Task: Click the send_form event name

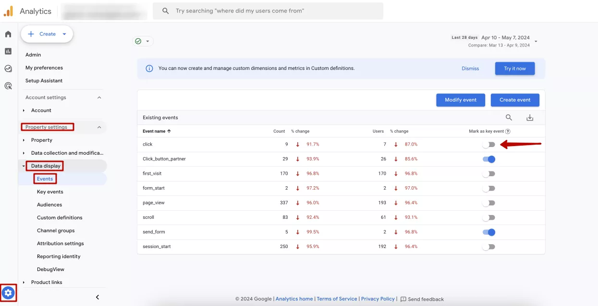Action: pyautogui.click(x=154, y=232)
